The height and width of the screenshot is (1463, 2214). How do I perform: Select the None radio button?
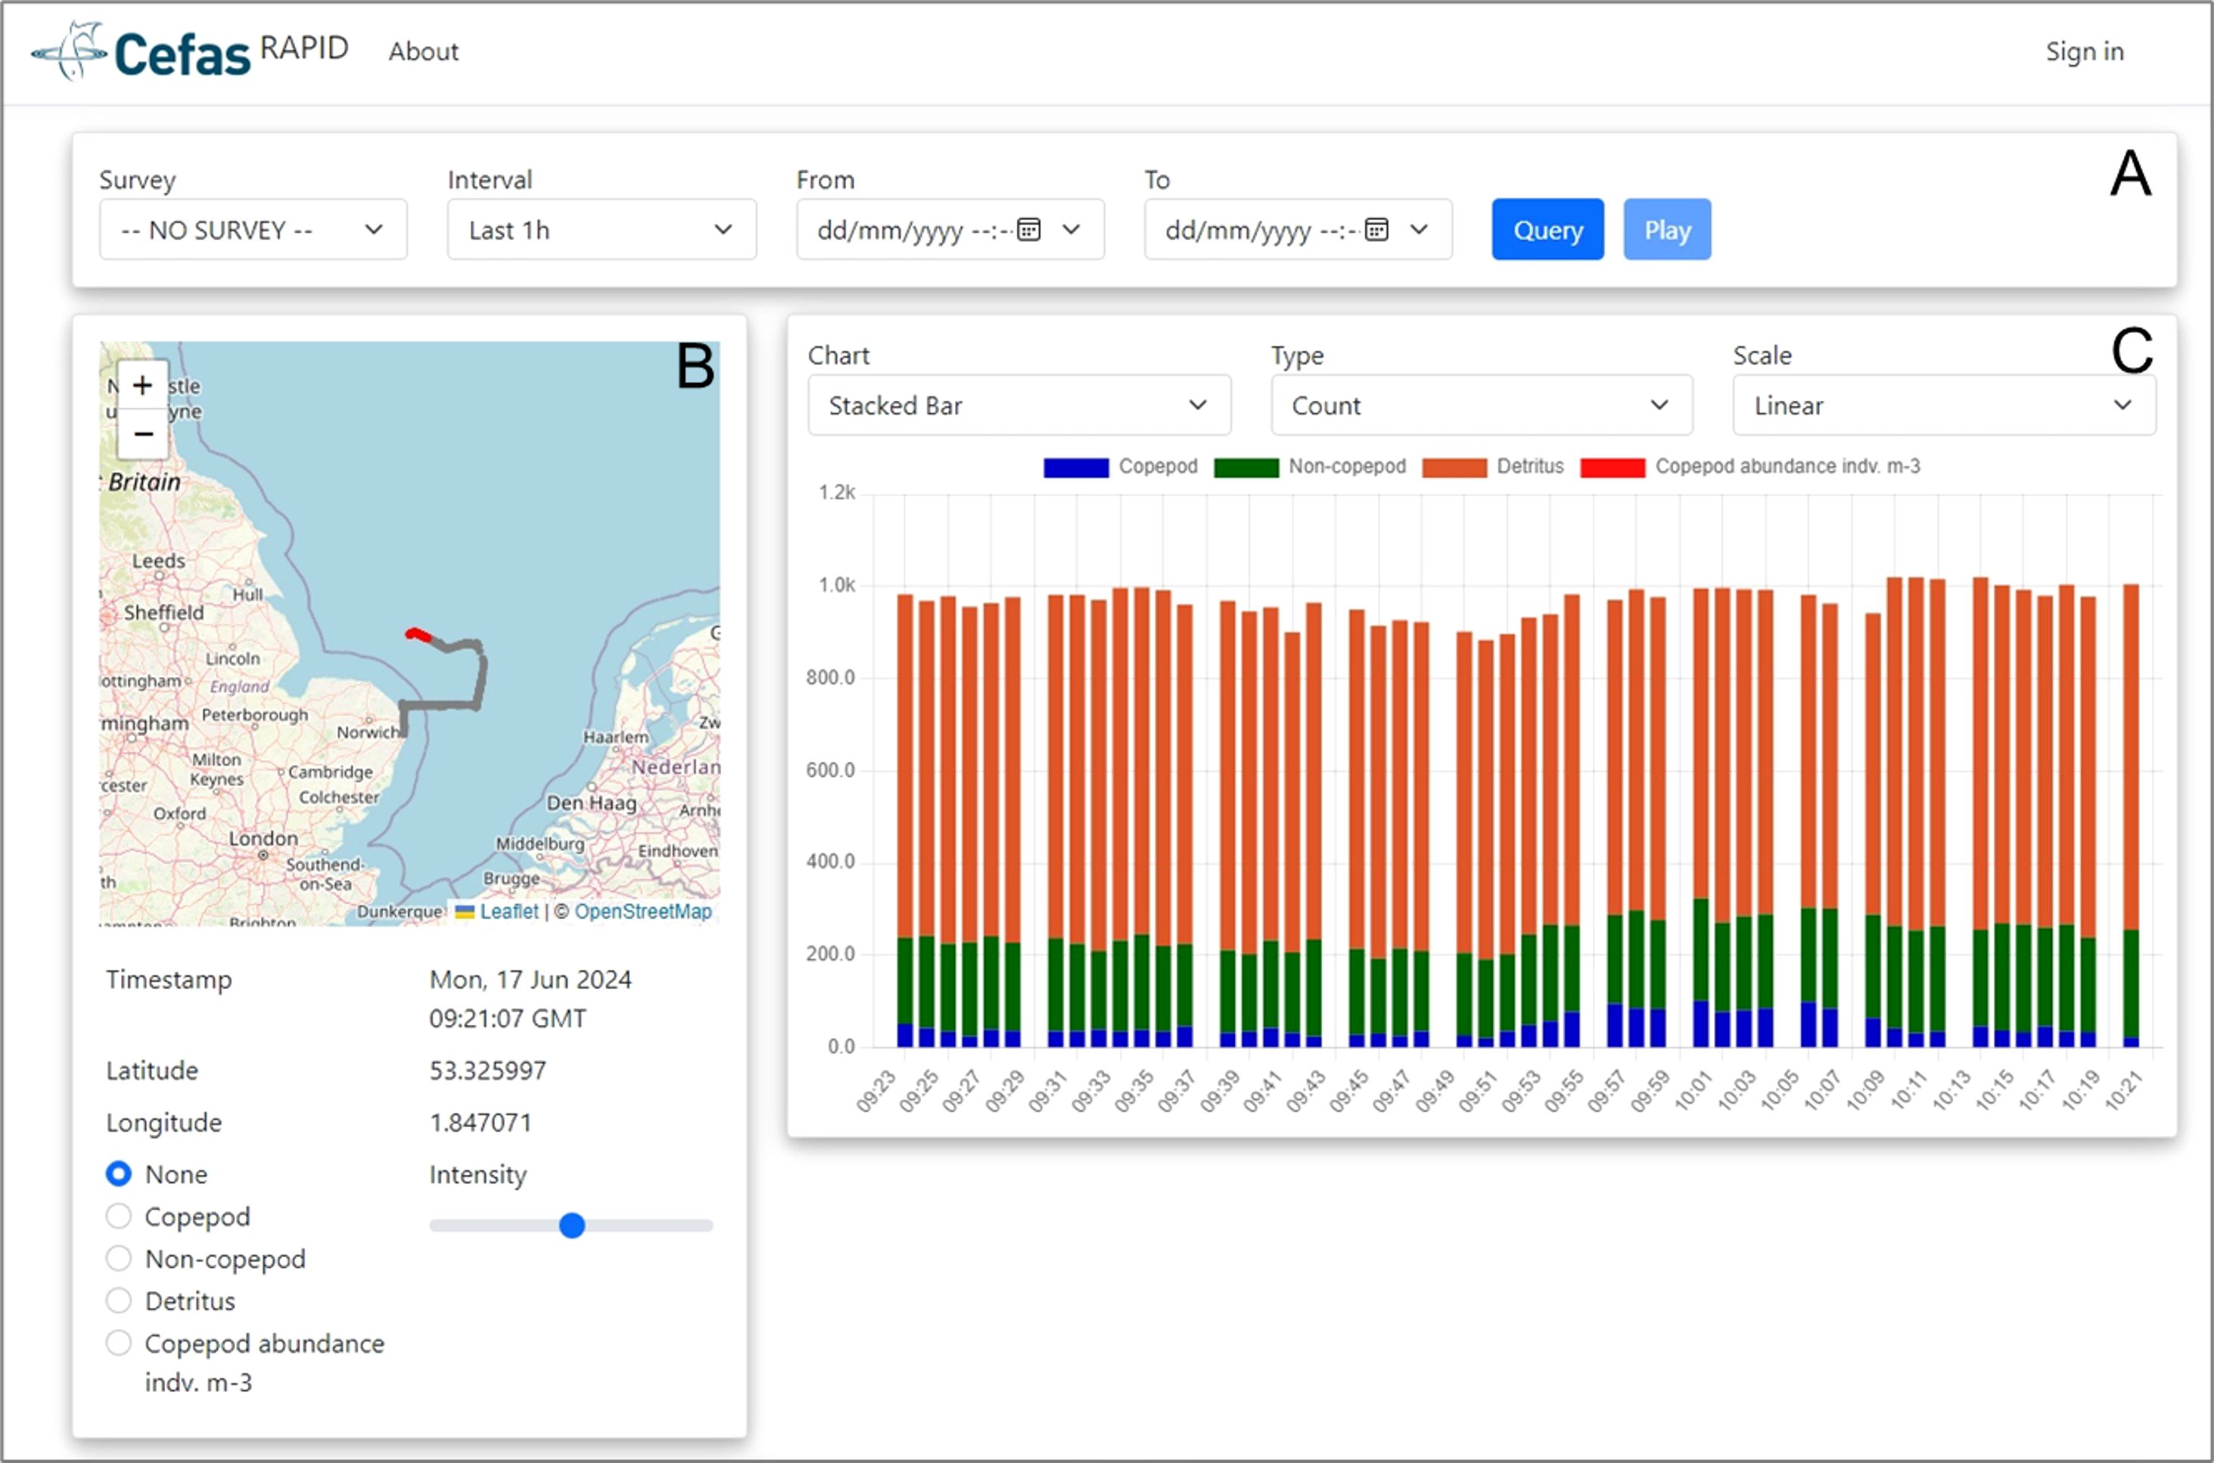119,1174
